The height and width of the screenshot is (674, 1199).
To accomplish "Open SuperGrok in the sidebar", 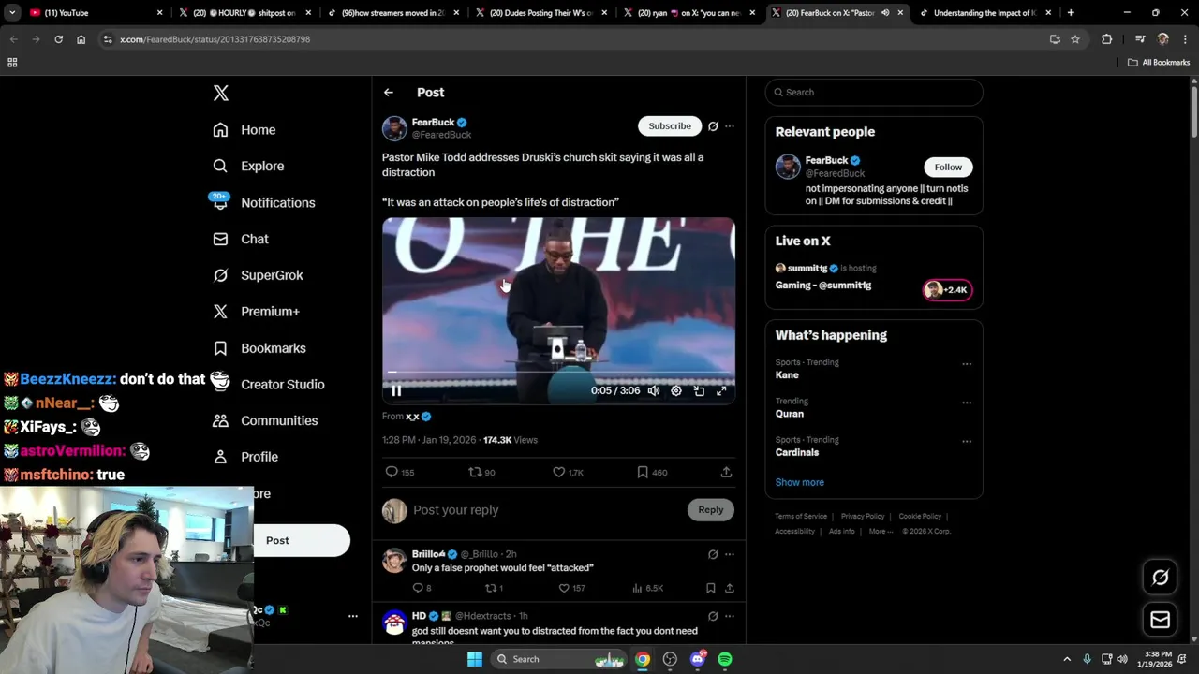I will [258, 275].
